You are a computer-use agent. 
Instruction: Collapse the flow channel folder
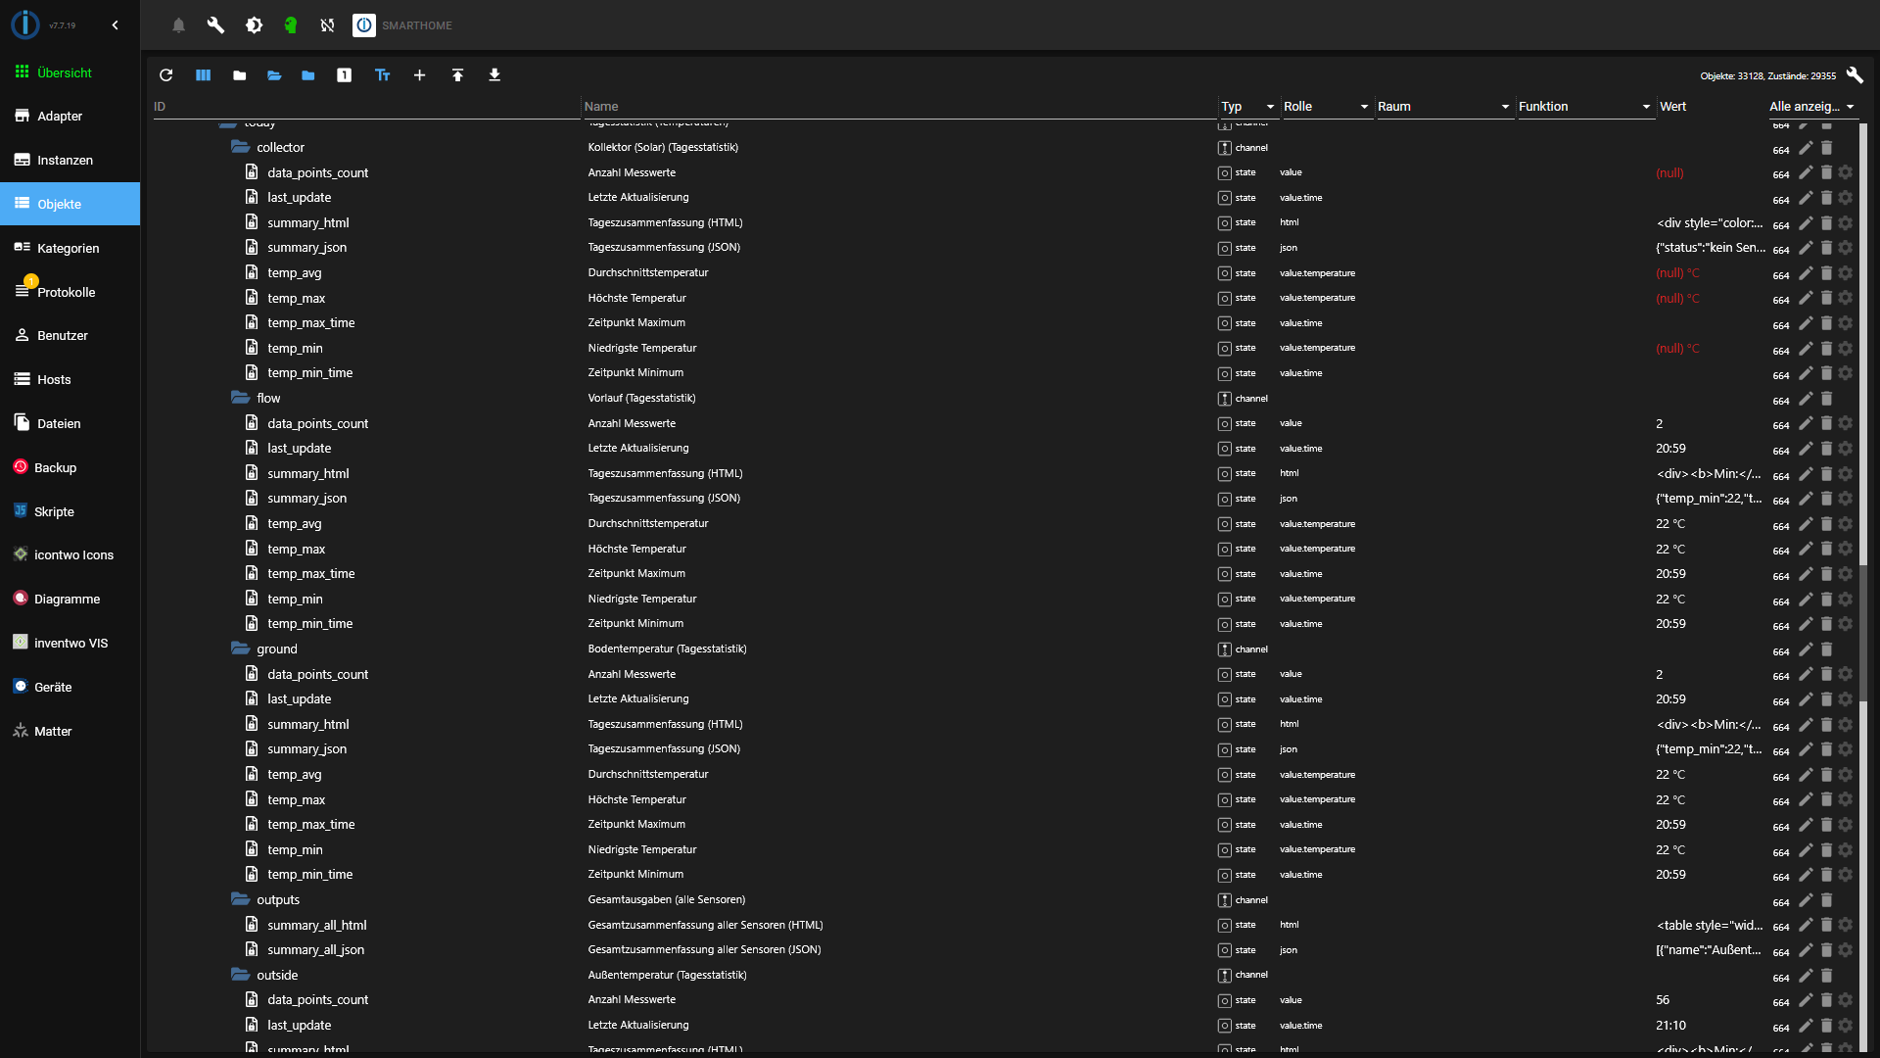(x=240, y=398)
